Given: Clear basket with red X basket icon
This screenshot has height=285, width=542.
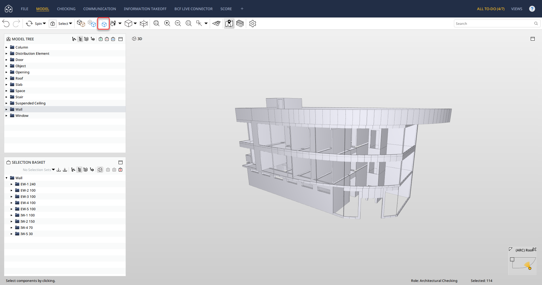Looking at the screenshot, I should tap(121, 170).
